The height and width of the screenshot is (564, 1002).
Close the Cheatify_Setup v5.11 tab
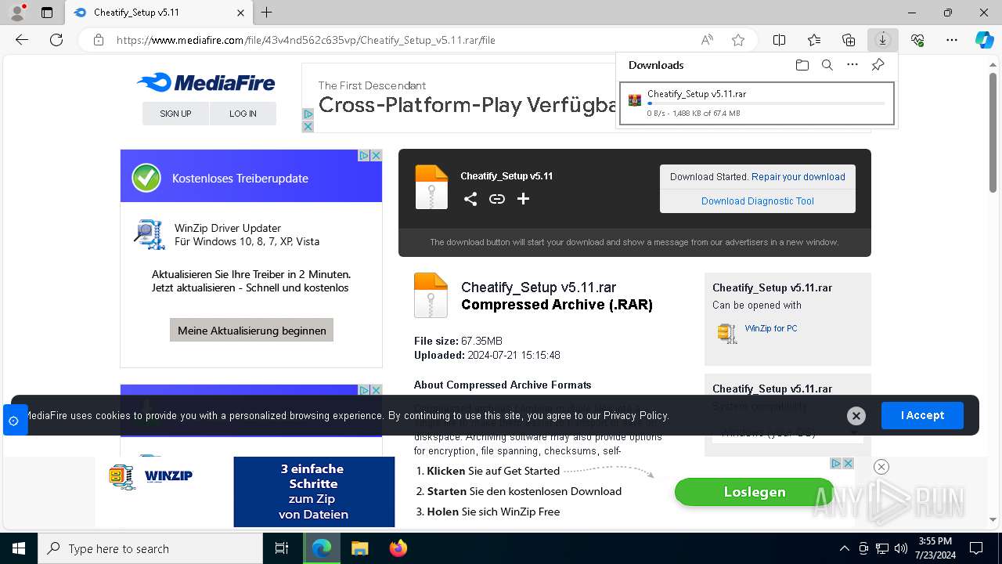(x=240, y=13)
